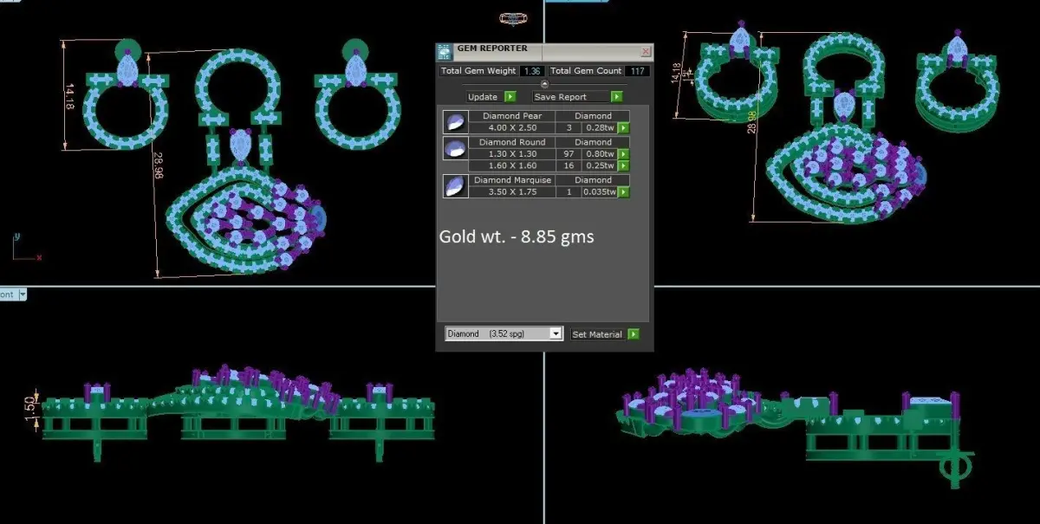The height and width of the screenshot is (524, 1040).
Task: Select the 3.50 X 1.75 size cell
Action: (511, 191)
